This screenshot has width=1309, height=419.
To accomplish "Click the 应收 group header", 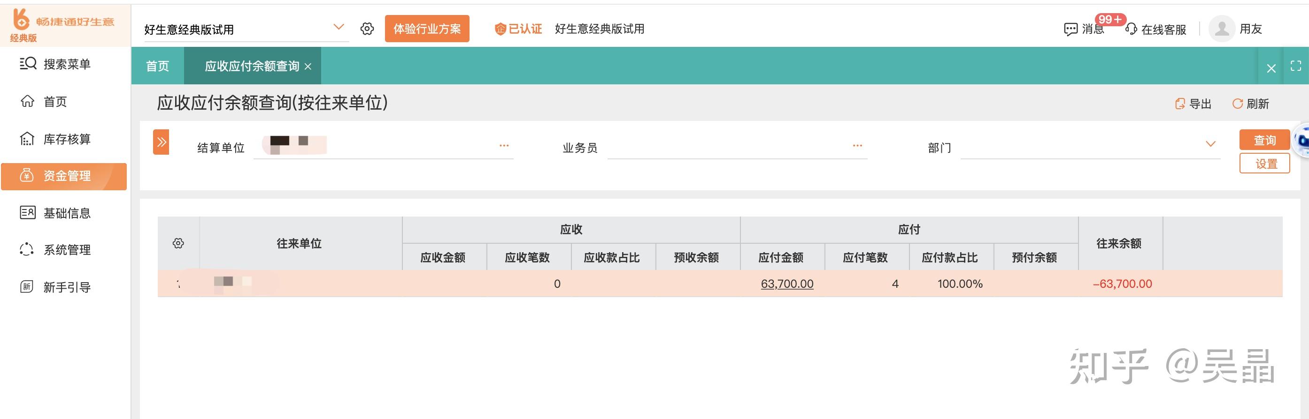I will (571, 230).
